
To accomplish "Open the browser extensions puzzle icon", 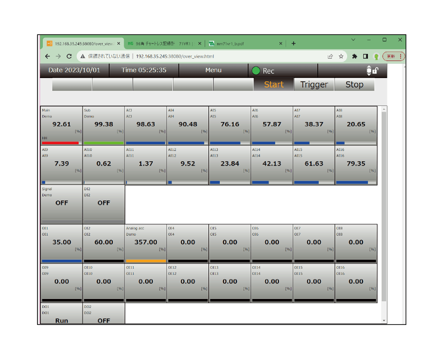I will click(355, 56).
